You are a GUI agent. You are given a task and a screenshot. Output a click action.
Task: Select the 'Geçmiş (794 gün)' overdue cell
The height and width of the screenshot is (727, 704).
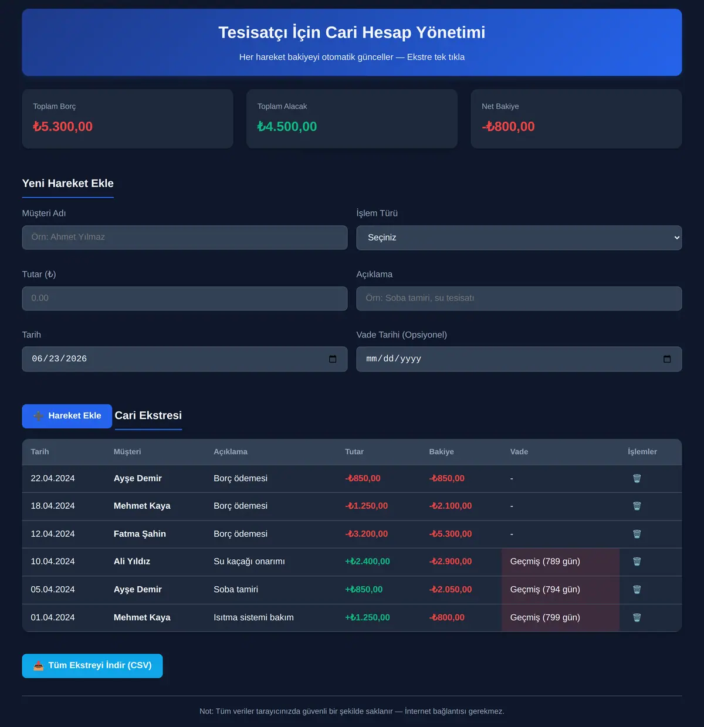(x=560, y=590)
